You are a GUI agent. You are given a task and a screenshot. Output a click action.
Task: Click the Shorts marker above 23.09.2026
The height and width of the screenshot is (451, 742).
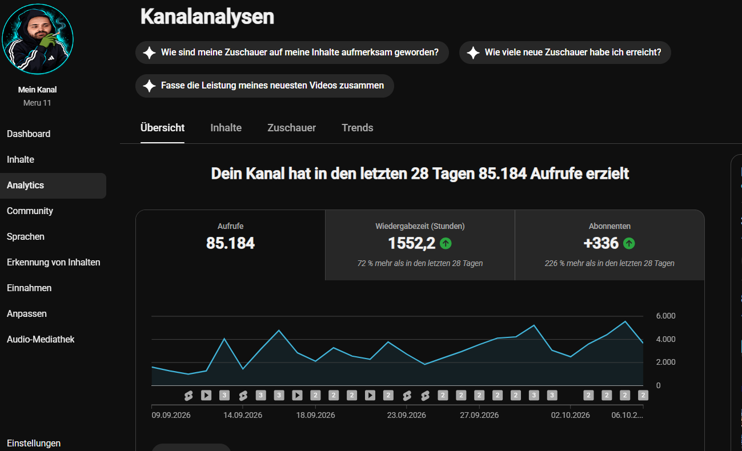click(407, 395)
